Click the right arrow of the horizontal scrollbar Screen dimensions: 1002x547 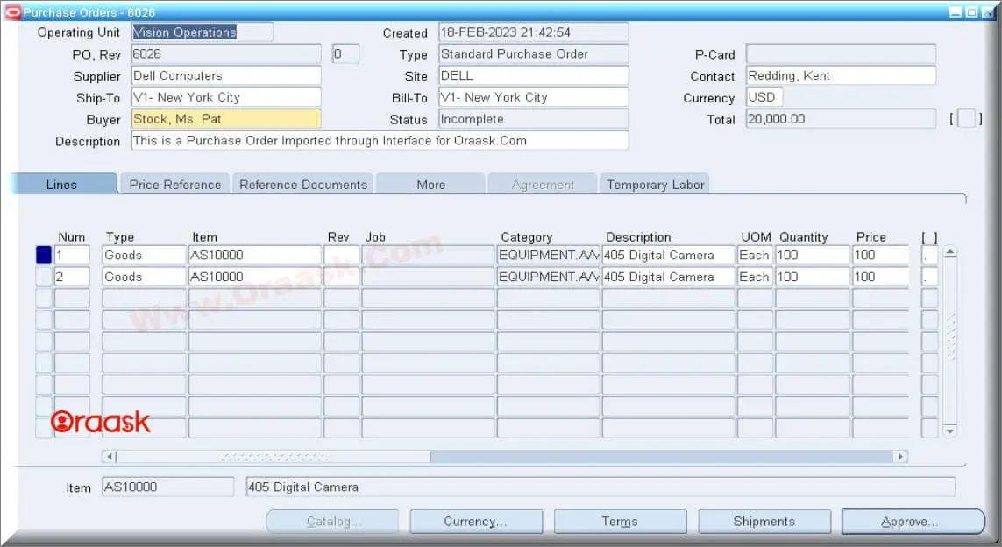click(901, 456)
